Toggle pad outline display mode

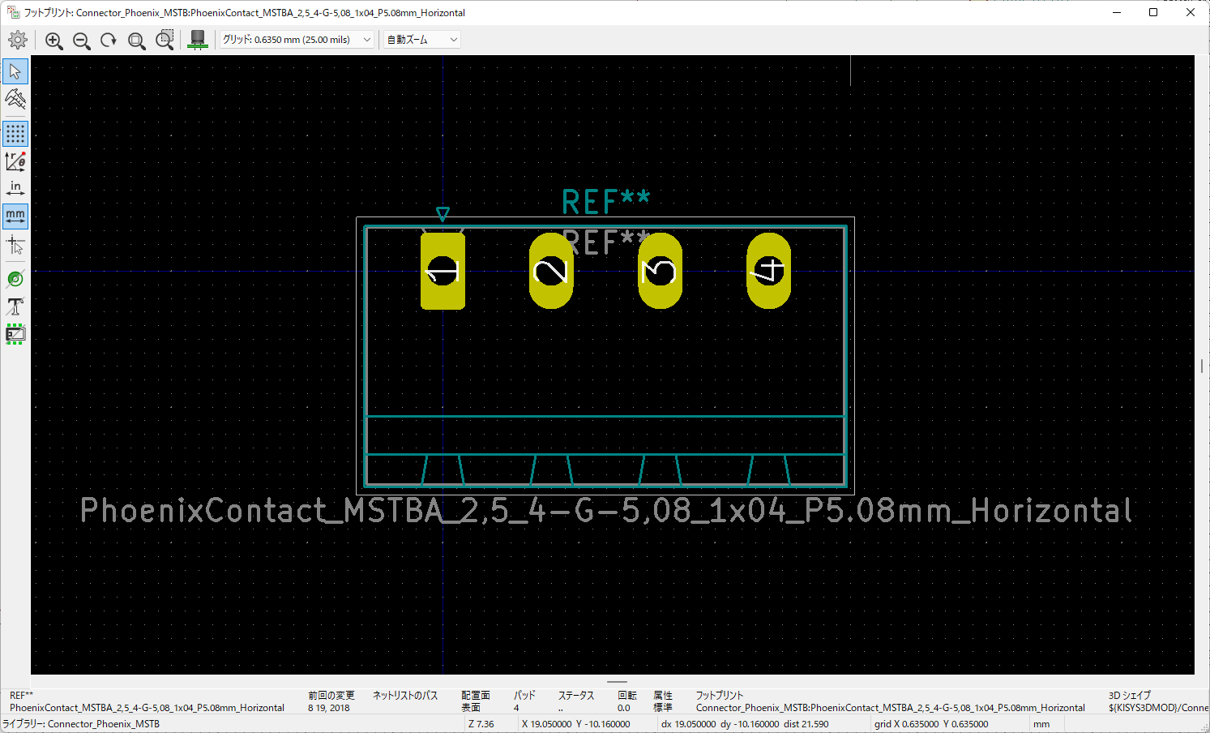pos(15,279)
